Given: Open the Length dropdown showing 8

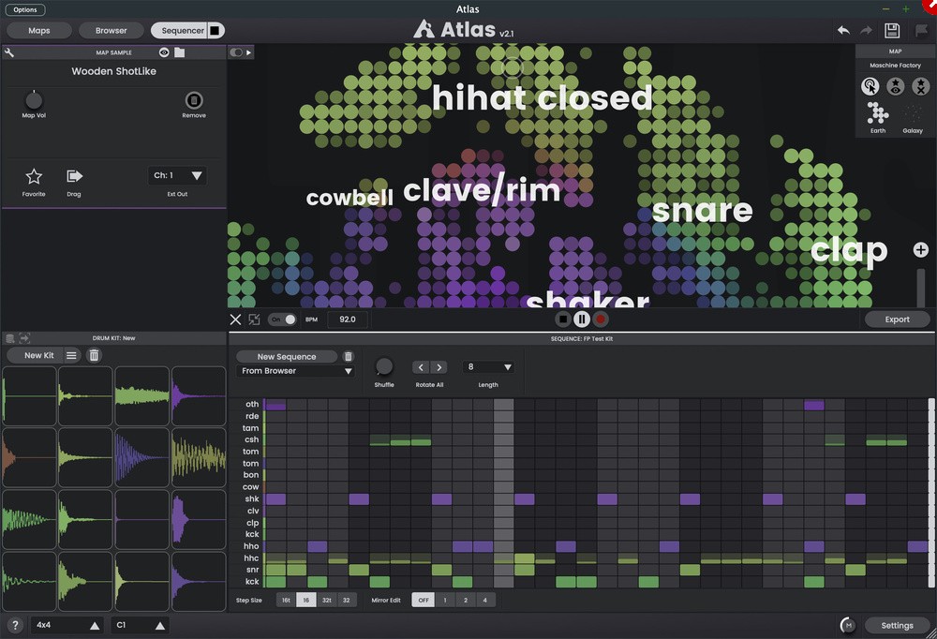Looking at the screenshot, I should 488,367.
